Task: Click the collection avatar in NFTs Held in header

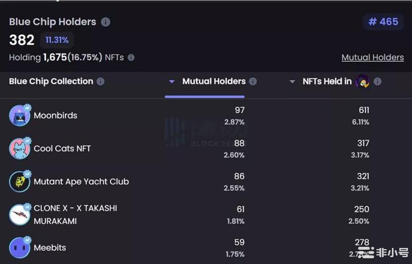Action: click(362, 81)
